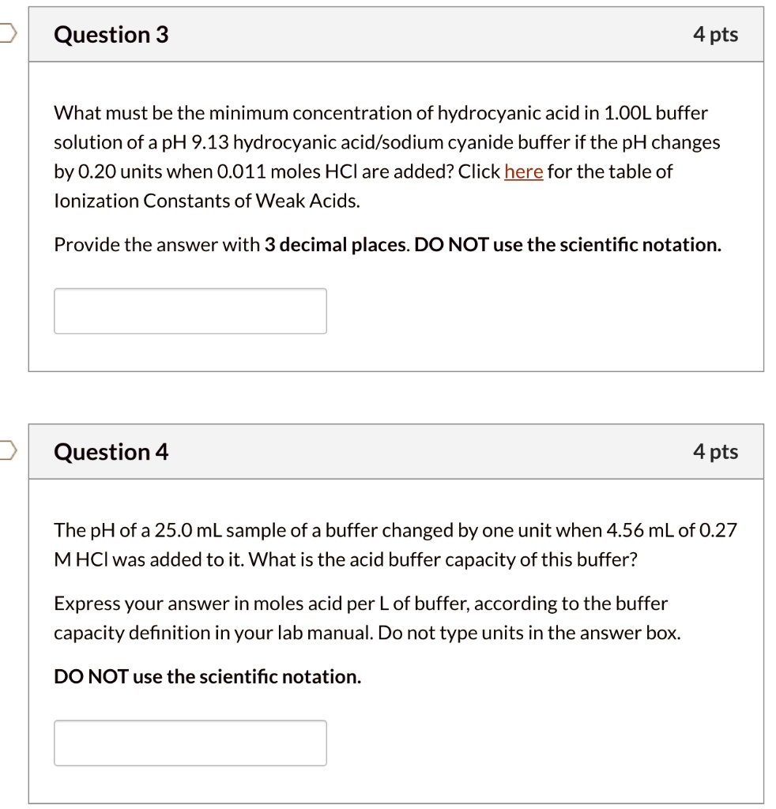Screen dimensions: 776x809
Task: Select the Question 4 header bar
Action: [395, 451]
